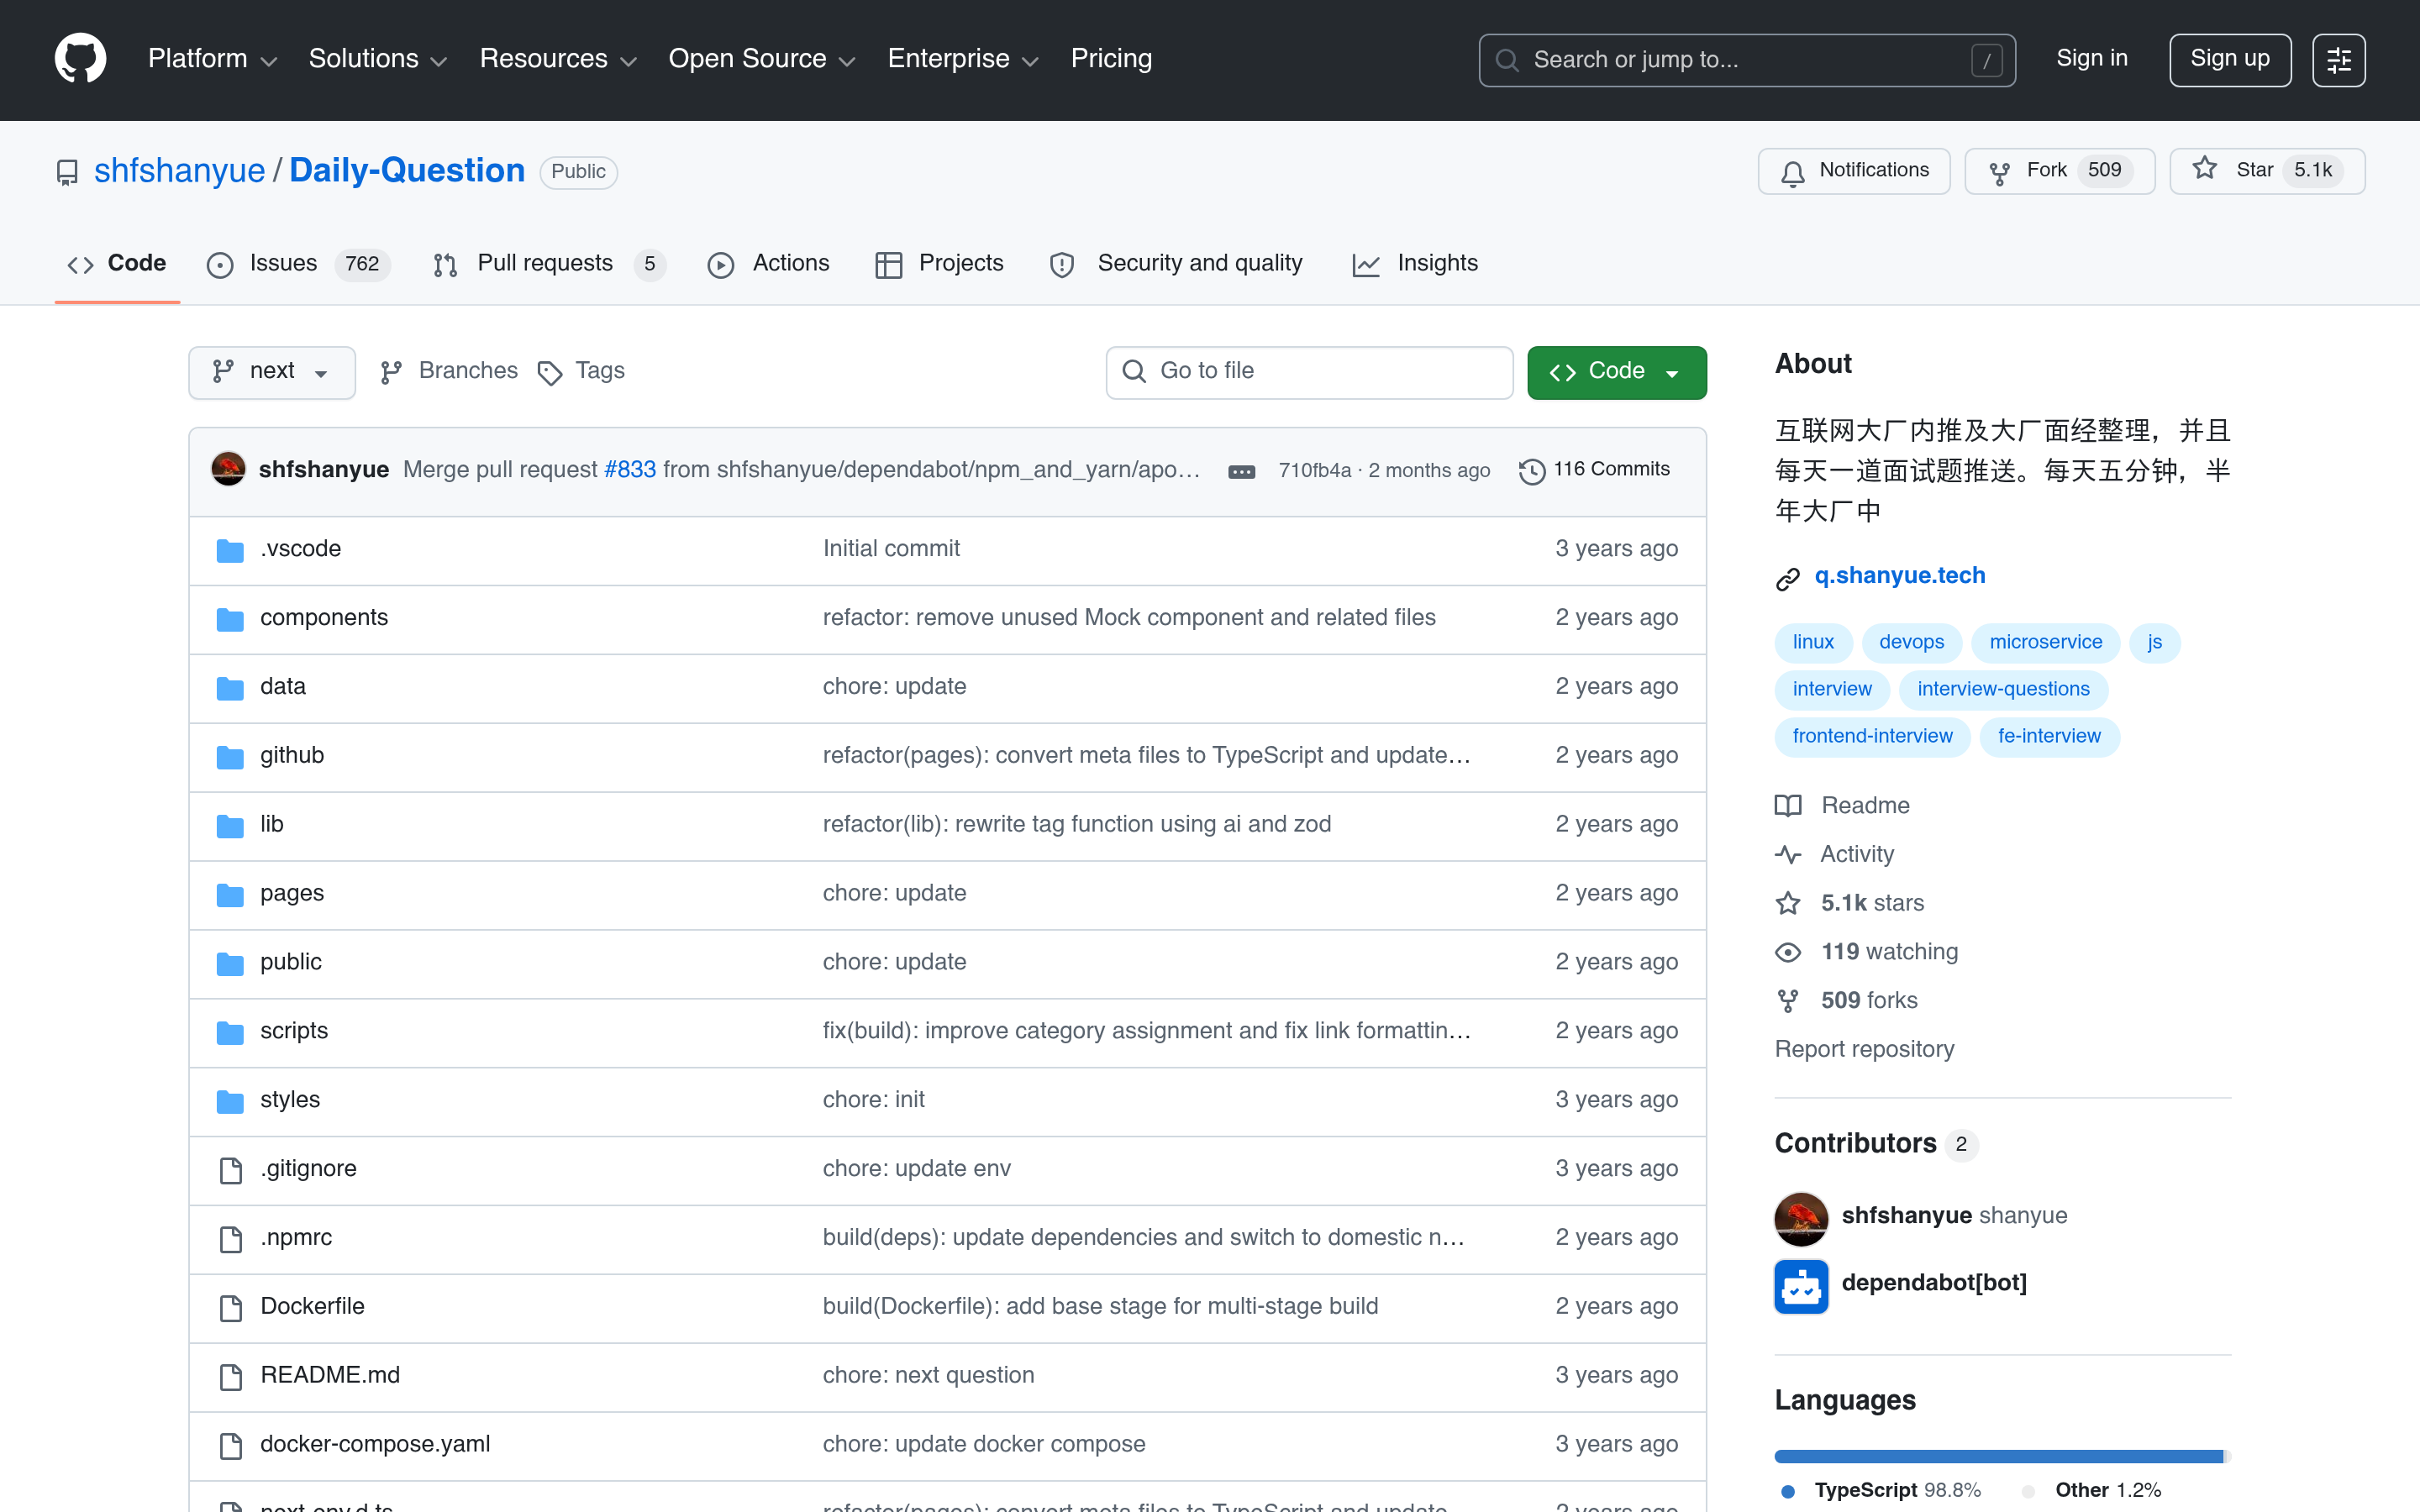This screenshot has height=1512, width=2420.
Task: Open the shfshanyue owner profile link
Action: tap(180, 171)
